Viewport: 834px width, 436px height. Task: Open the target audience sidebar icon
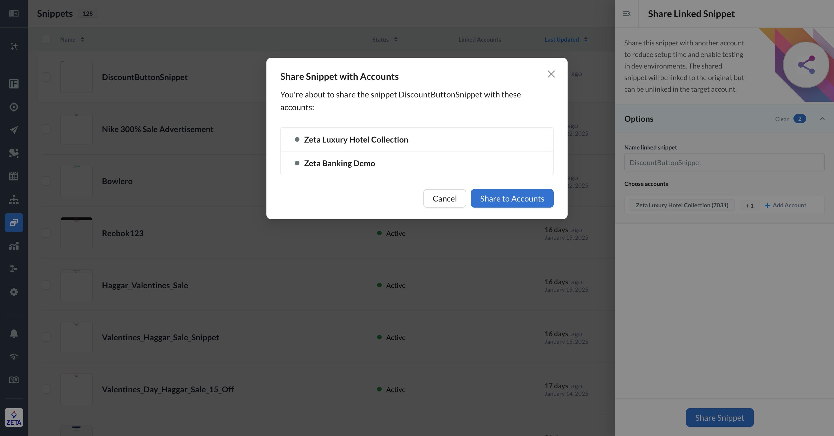(14, 107)
